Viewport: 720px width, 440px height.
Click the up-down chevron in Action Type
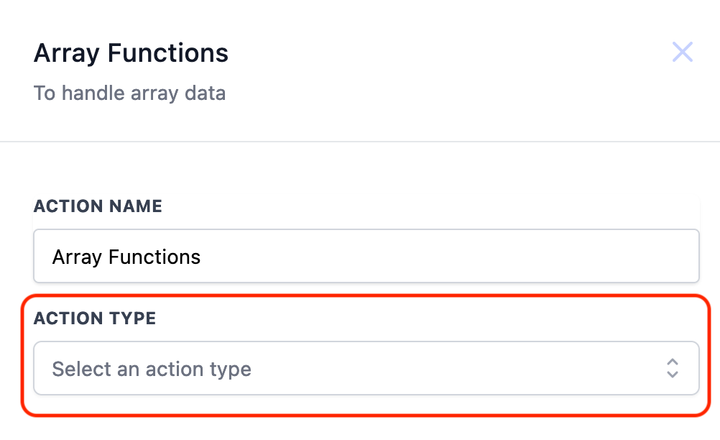pos(672,368)
